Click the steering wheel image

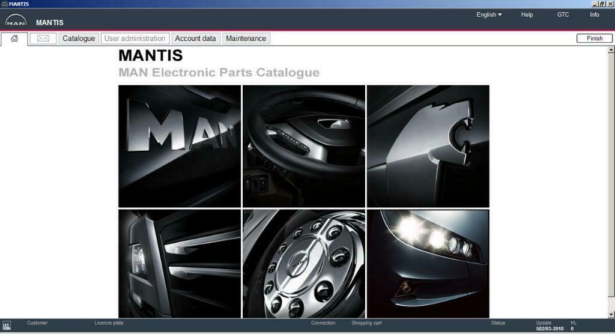pos(304,146)
